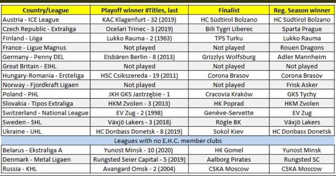Screen dimensions: 336x176
Task: Click the Leagues with no E.H.C. member clubs banner
Action: pos(168,141)
